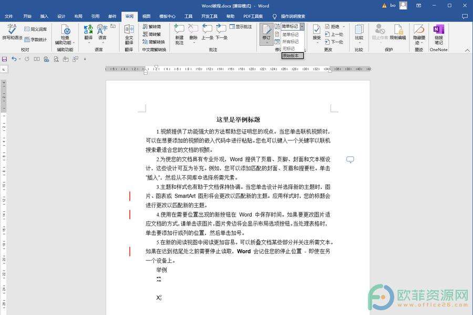Click the bold word Word in paragraph 5
473x315 pixels.
[244, 251]
